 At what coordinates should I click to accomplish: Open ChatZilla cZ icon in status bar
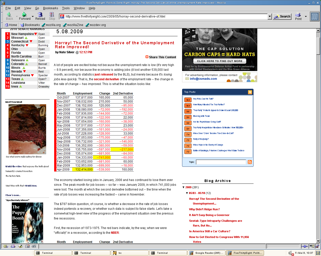click(x=34, y=246)
